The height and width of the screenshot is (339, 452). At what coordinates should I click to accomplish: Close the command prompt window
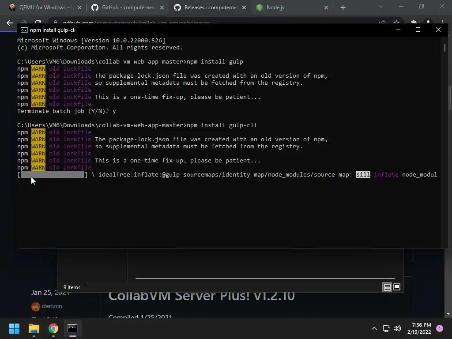coord(438,30)
